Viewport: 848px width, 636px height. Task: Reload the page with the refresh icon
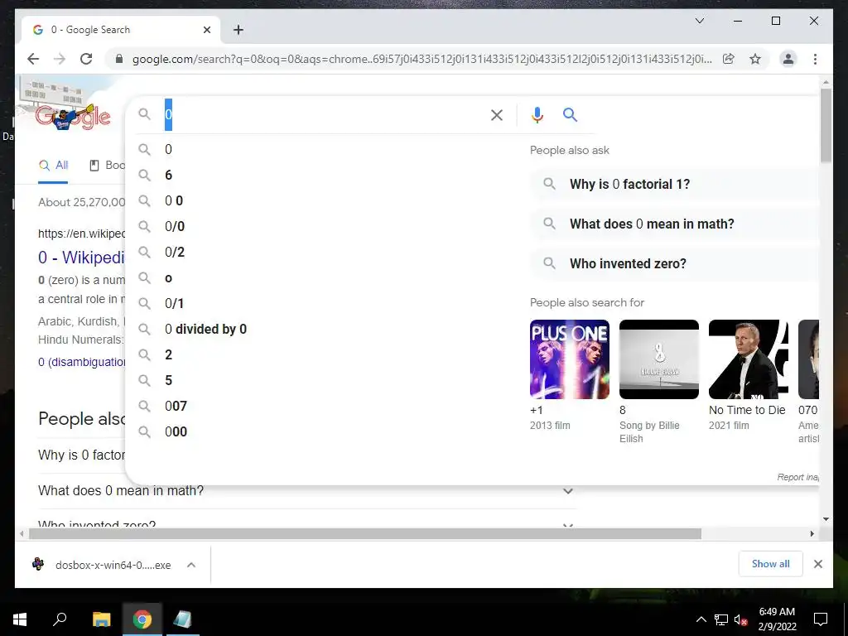pos(86,59)
